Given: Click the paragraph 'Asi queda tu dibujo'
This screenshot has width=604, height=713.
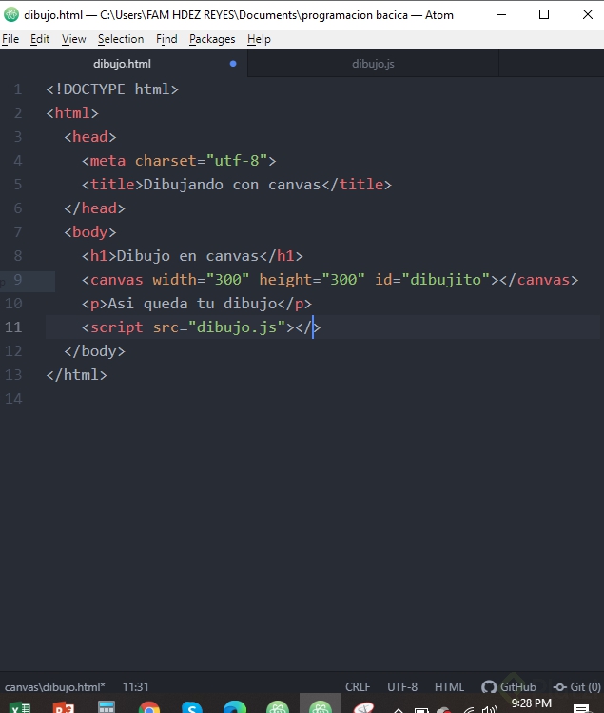Looking at the screenshot, I should pos(192,304).
